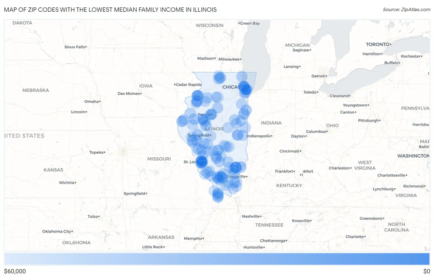Image resolution: width=434 pixels, height=278 pixels.
Task: Click the Little Rock city label
Action: click(x=153, y=247)
